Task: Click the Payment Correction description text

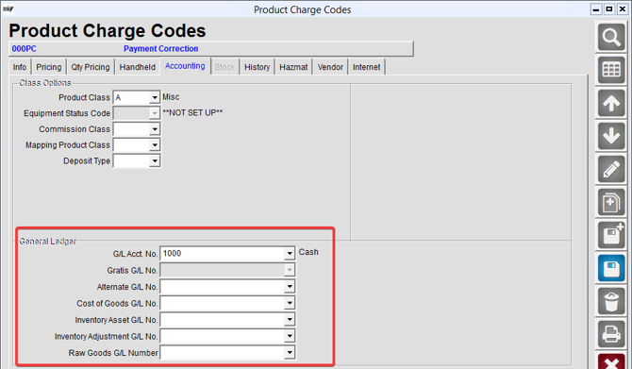Action: pos(160,49)
